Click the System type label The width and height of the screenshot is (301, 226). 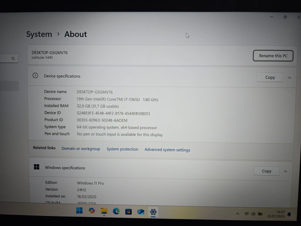click(x=55, y=127)
